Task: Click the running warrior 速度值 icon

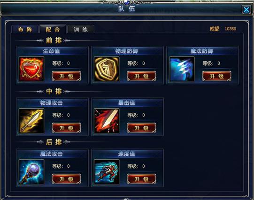Action: tap(107, 172)
